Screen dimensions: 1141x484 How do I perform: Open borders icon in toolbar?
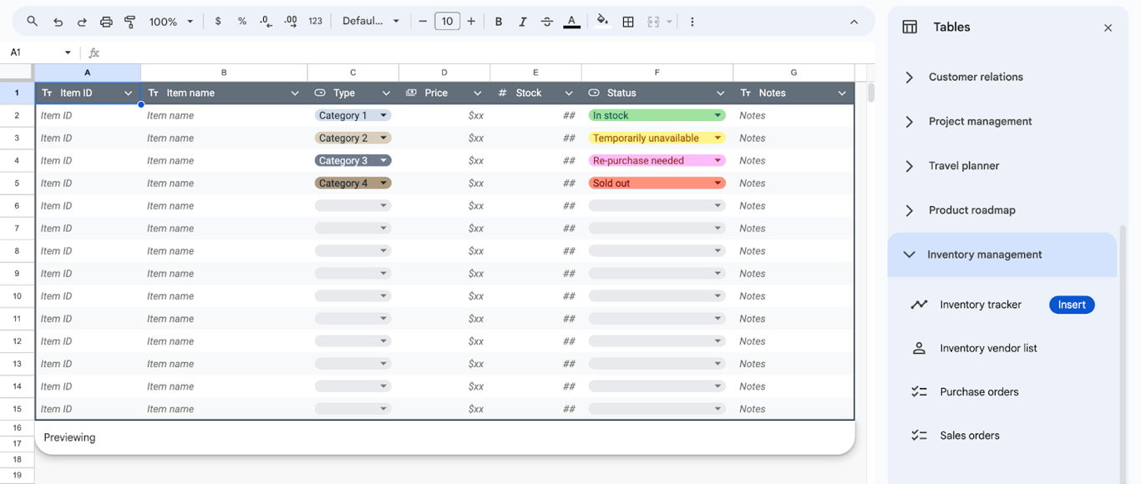(628, 22)
